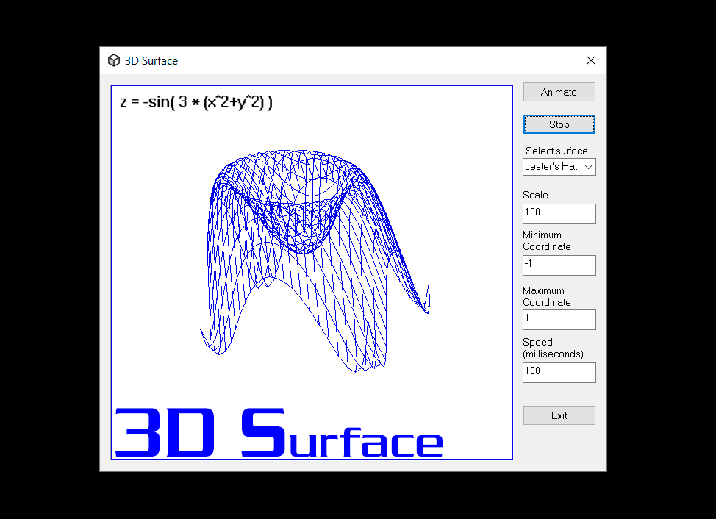Screen dimensions: 716x519
Task: Click the 3D Surface window title
Action: [151, 61]
